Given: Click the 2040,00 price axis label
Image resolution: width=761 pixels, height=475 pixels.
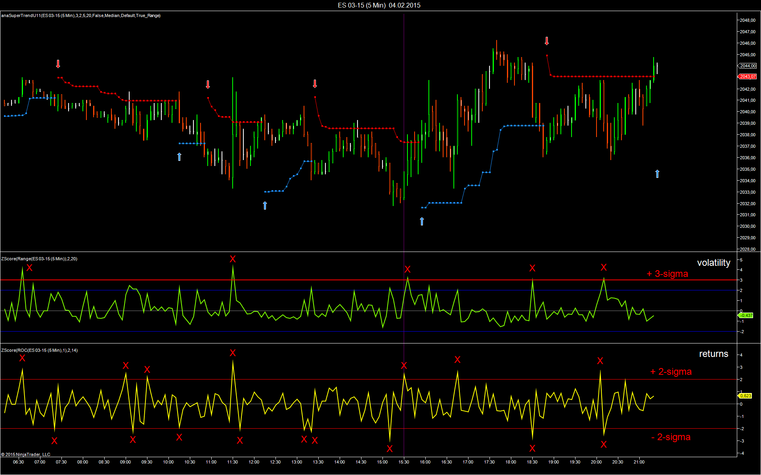Looking at the screenshot, I should click(x=748, y=112).
